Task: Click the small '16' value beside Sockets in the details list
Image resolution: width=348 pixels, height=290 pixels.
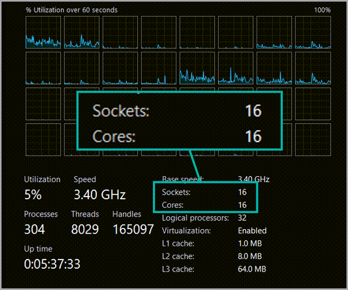Action: click(243, 192)
